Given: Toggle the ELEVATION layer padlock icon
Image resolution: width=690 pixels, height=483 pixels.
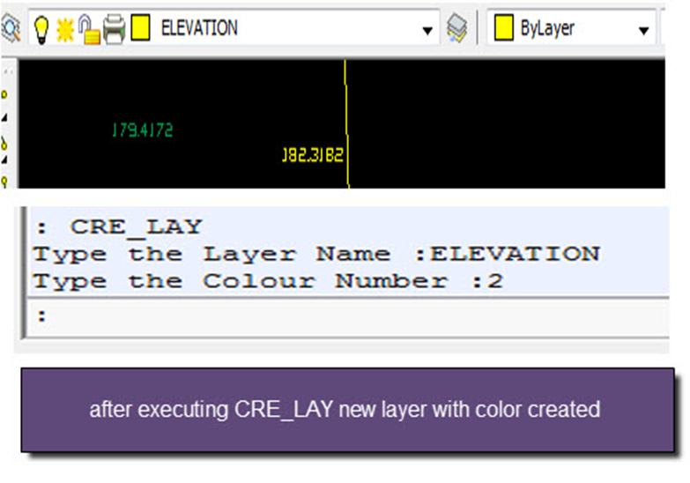Looking at the screenshot, I should 89,29.
